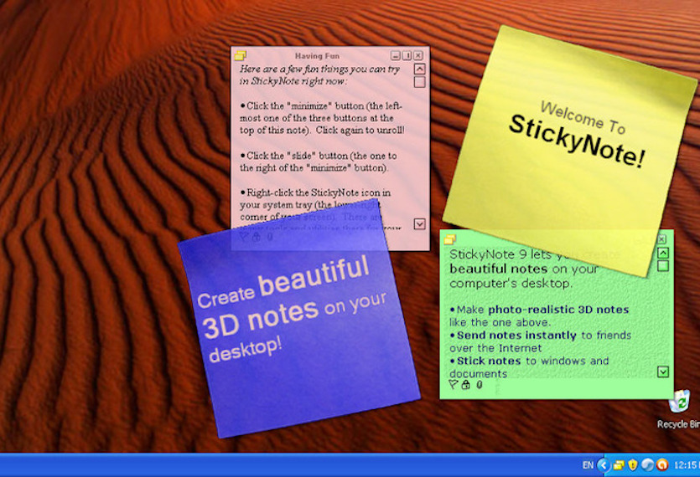Click the yellow security shield tray icon
Viewport: 700px width, 477px height.
click(x=633, y=465)
